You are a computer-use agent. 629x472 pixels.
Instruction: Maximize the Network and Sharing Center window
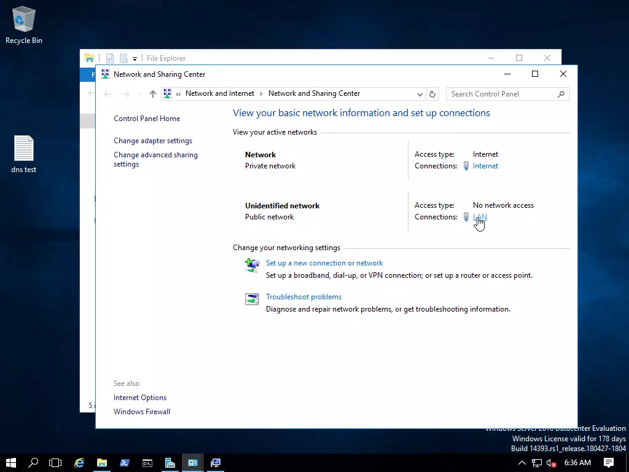[535, 74]
